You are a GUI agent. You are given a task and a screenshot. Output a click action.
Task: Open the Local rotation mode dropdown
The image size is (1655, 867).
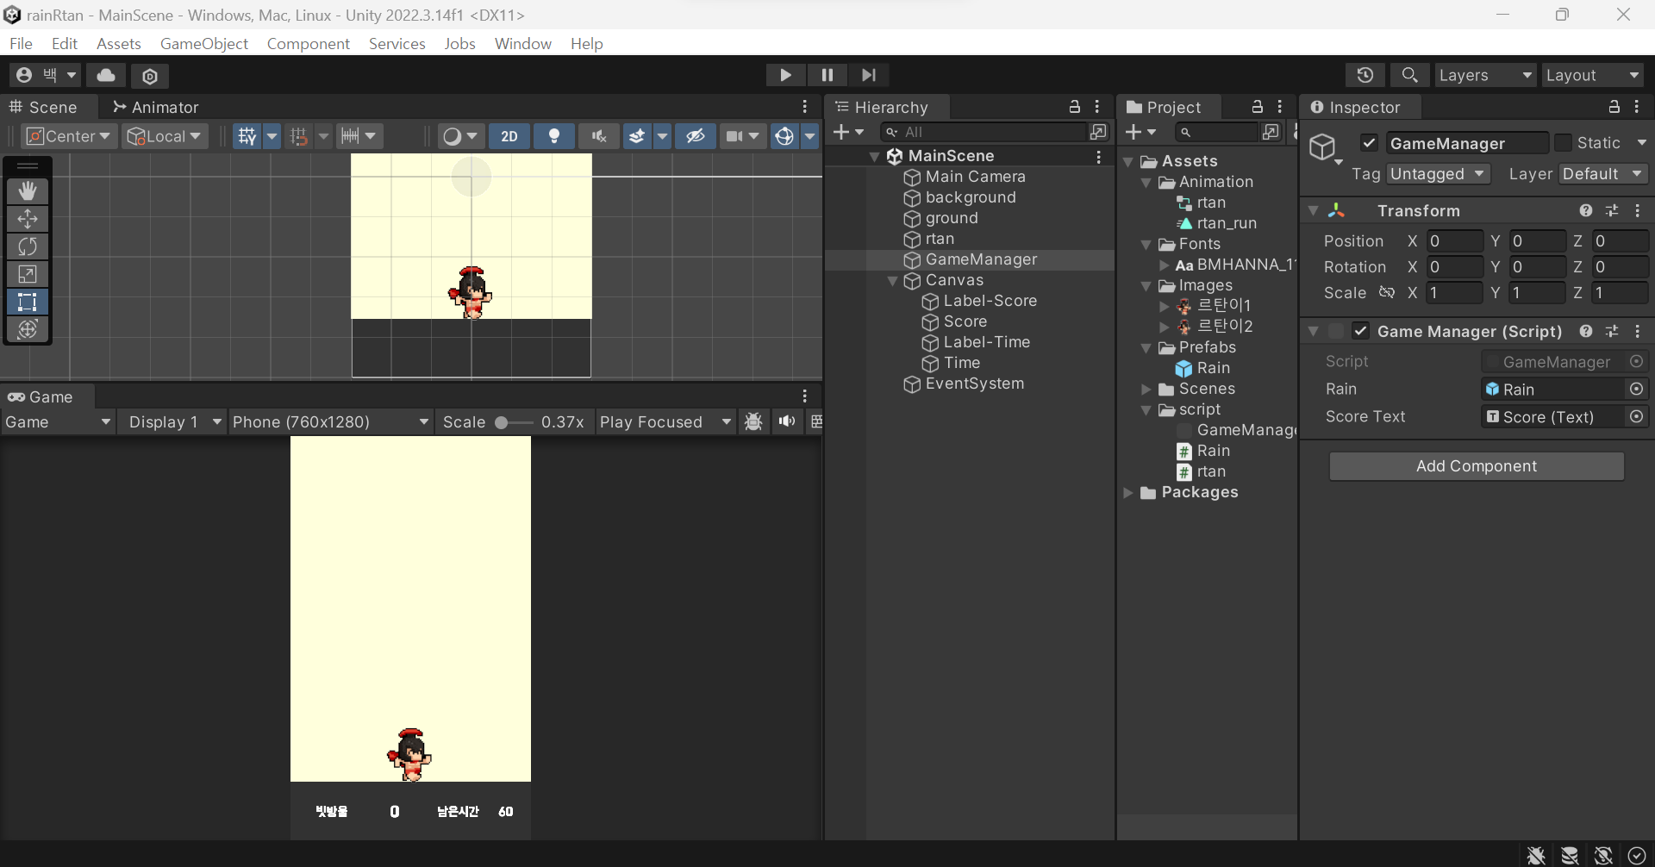pos(164,136)
